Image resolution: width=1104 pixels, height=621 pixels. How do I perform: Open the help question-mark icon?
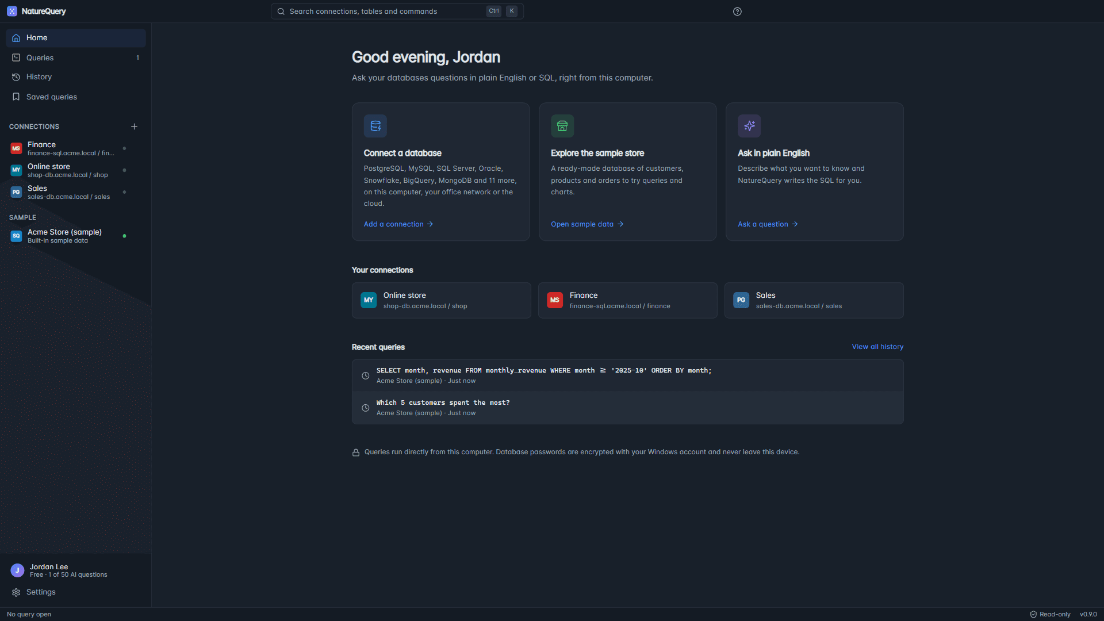(737, 11)
